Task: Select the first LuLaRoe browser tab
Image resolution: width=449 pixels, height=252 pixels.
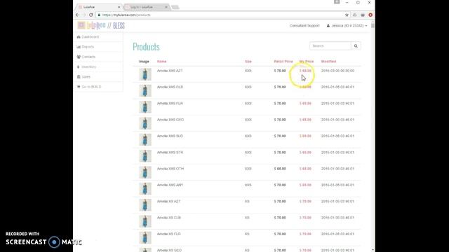Action: 99,7
